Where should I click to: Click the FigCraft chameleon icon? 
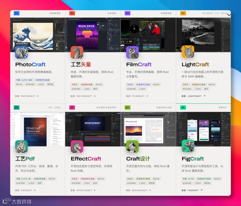coord(188,146)
